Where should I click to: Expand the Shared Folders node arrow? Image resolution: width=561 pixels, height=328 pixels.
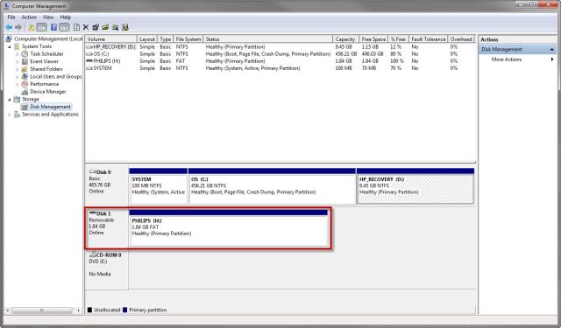tap(17, 69)
